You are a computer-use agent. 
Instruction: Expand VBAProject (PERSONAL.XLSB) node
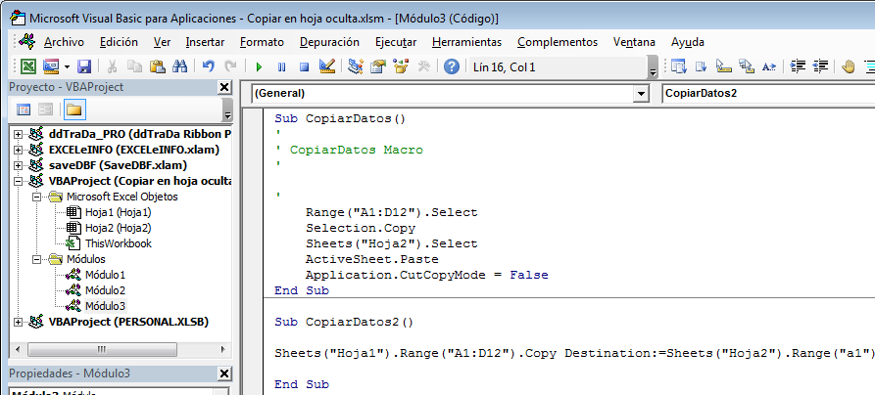(18, 322)
